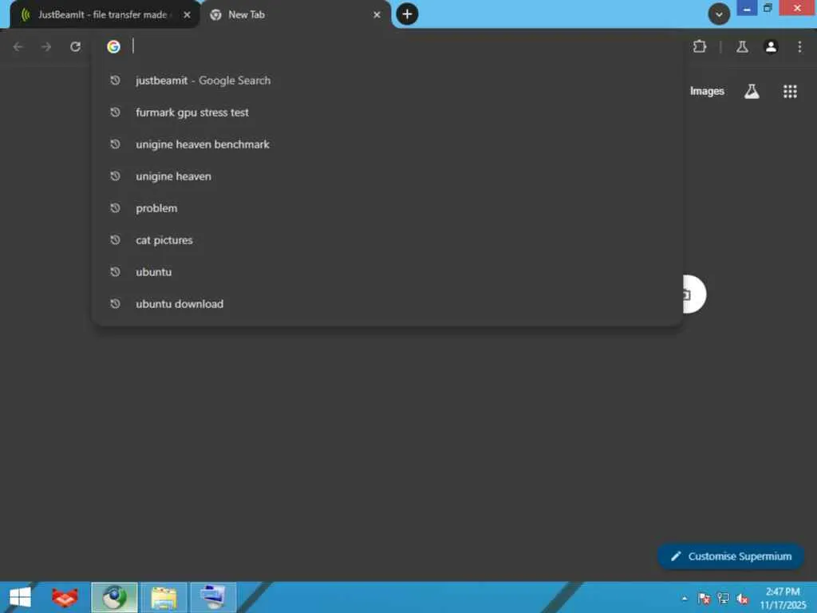Show hidden system tray icons
This screenshot has width=817, height=613.
pyautogui.click(x=684, y=599)
